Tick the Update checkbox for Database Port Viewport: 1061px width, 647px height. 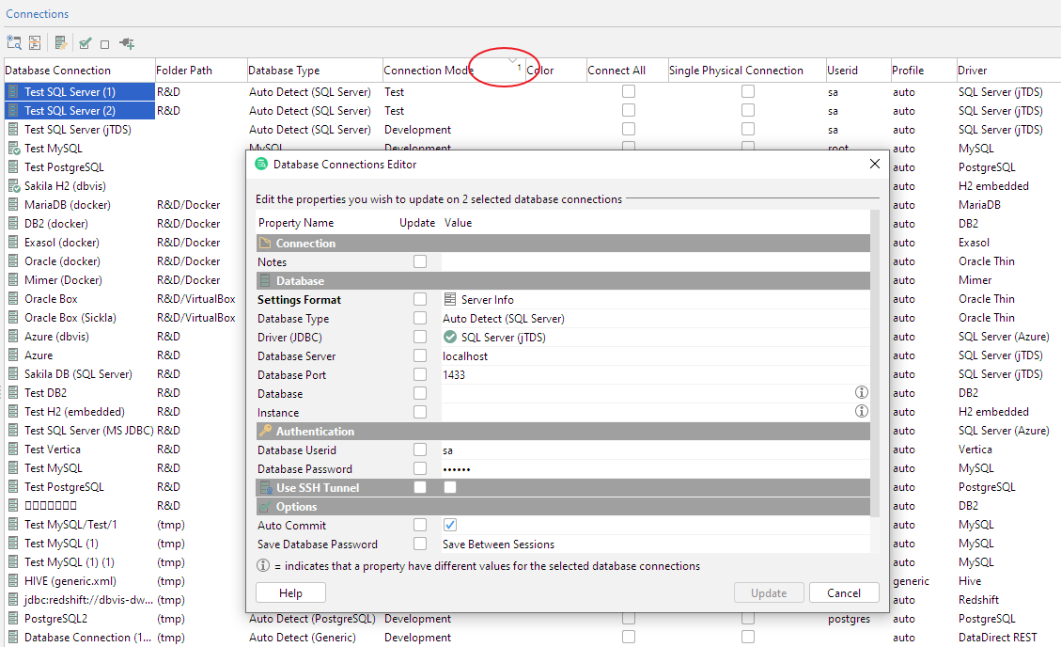(420, 374)
